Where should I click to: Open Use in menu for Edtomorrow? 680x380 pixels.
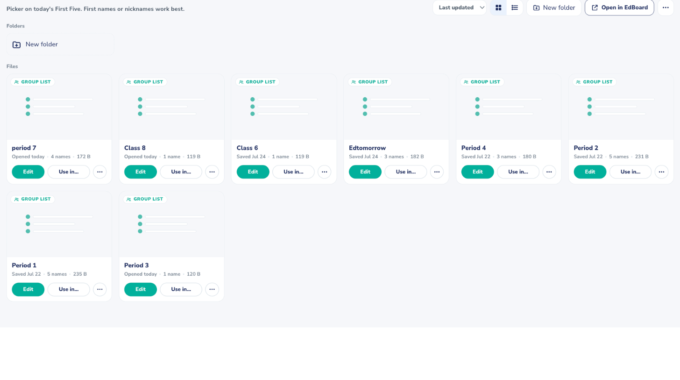(406, 172)
